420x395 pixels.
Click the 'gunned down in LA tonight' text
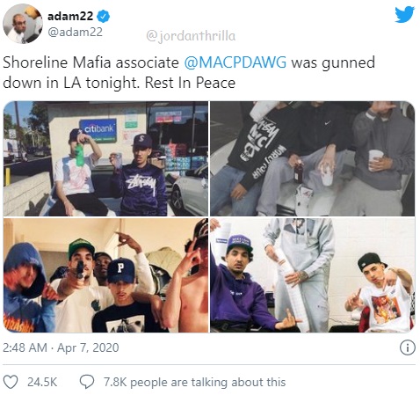click(x=189, y=73)
